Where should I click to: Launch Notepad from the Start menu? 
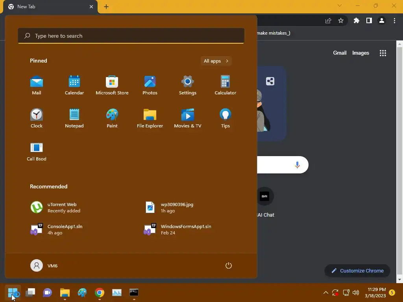pos(74,118)
